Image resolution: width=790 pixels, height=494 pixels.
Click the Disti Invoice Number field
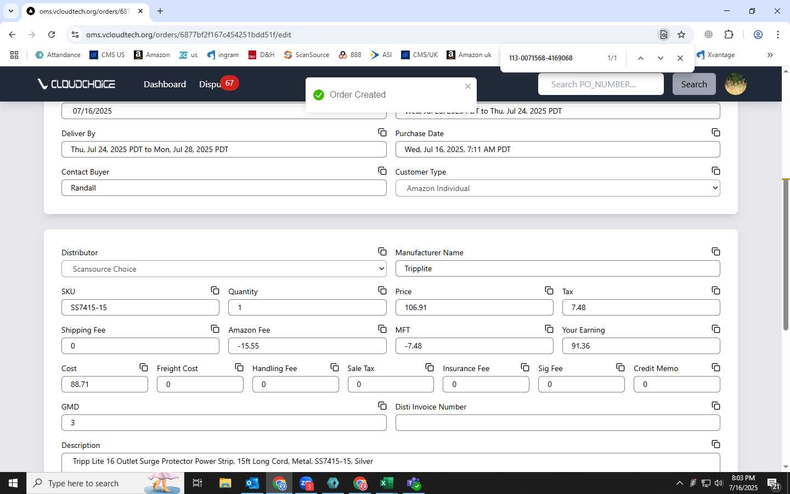[x=557, y=423]
